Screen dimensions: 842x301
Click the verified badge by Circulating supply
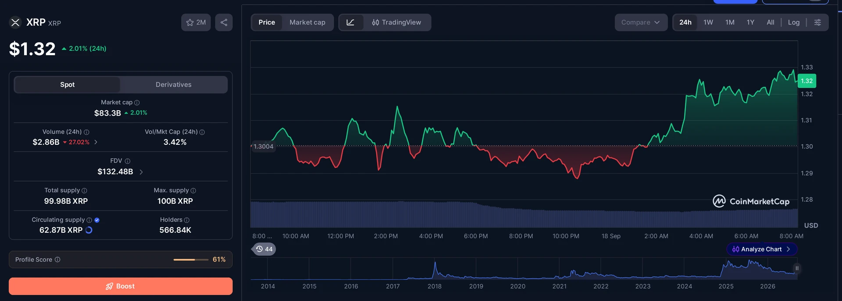click(97, 220)
